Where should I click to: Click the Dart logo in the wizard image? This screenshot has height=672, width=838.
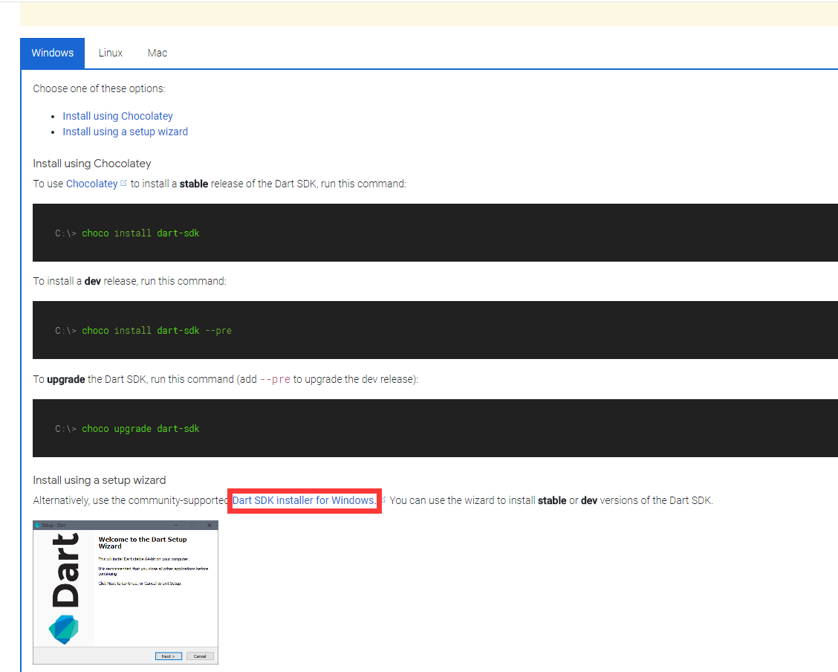point(64,629)
